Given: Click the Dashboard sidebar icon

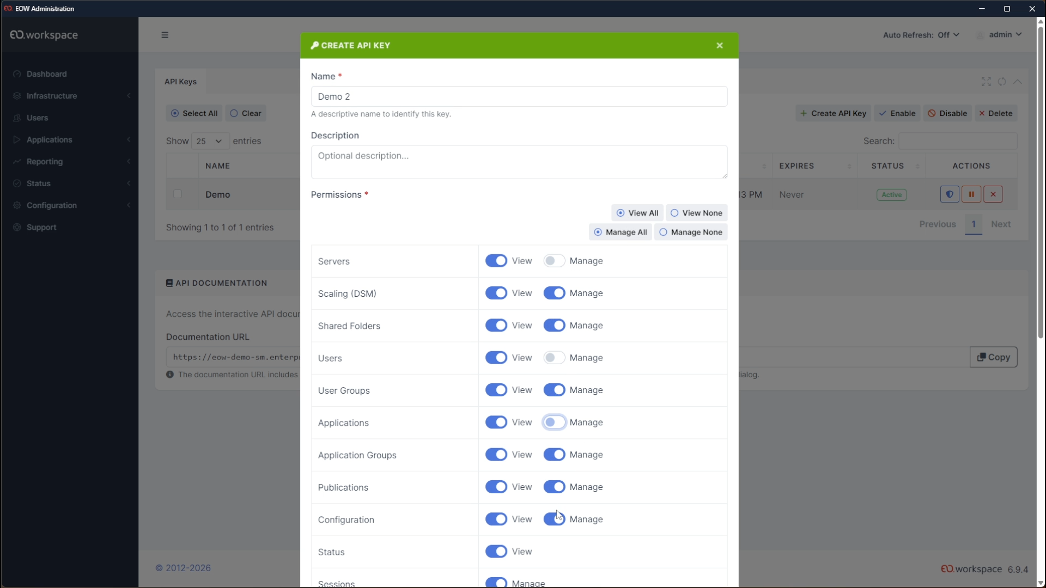Looking at the screenshot, I should [x=17, y=74].
